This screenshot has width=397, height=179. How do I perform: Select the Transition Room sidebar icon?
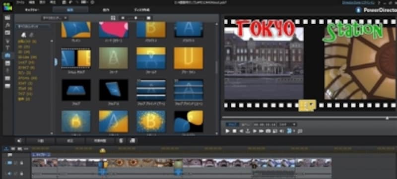(x=7, y=55)
